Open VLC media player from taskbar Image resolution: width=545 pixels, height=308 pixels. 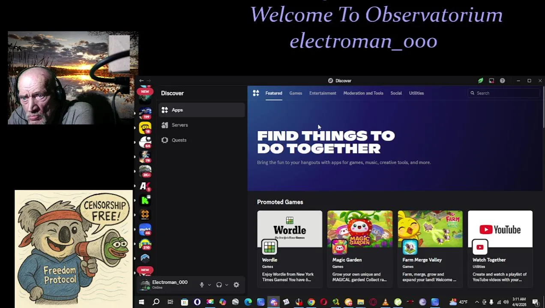[385, 302]
